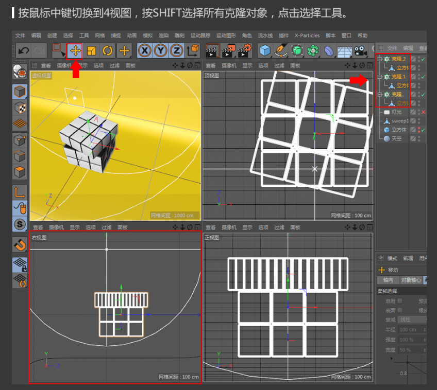The width and height of the screenshot is (437, 390).
Task: Toggle the X axis lock
Action: click(x=145, y=50)
